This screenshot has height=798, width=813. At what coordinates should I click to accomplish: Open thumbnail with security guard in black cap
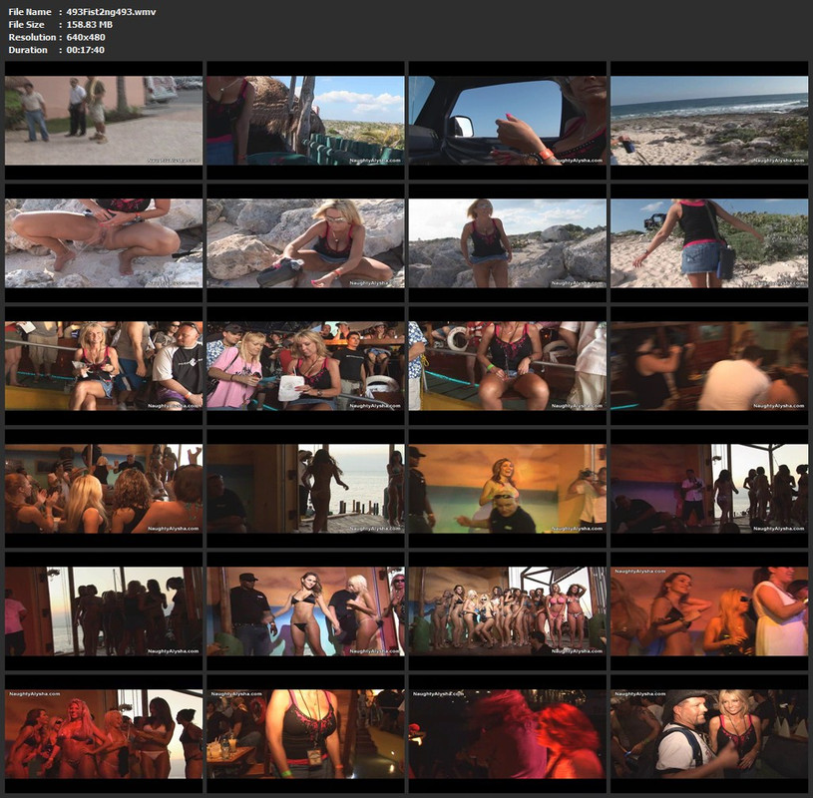(305, 611)
